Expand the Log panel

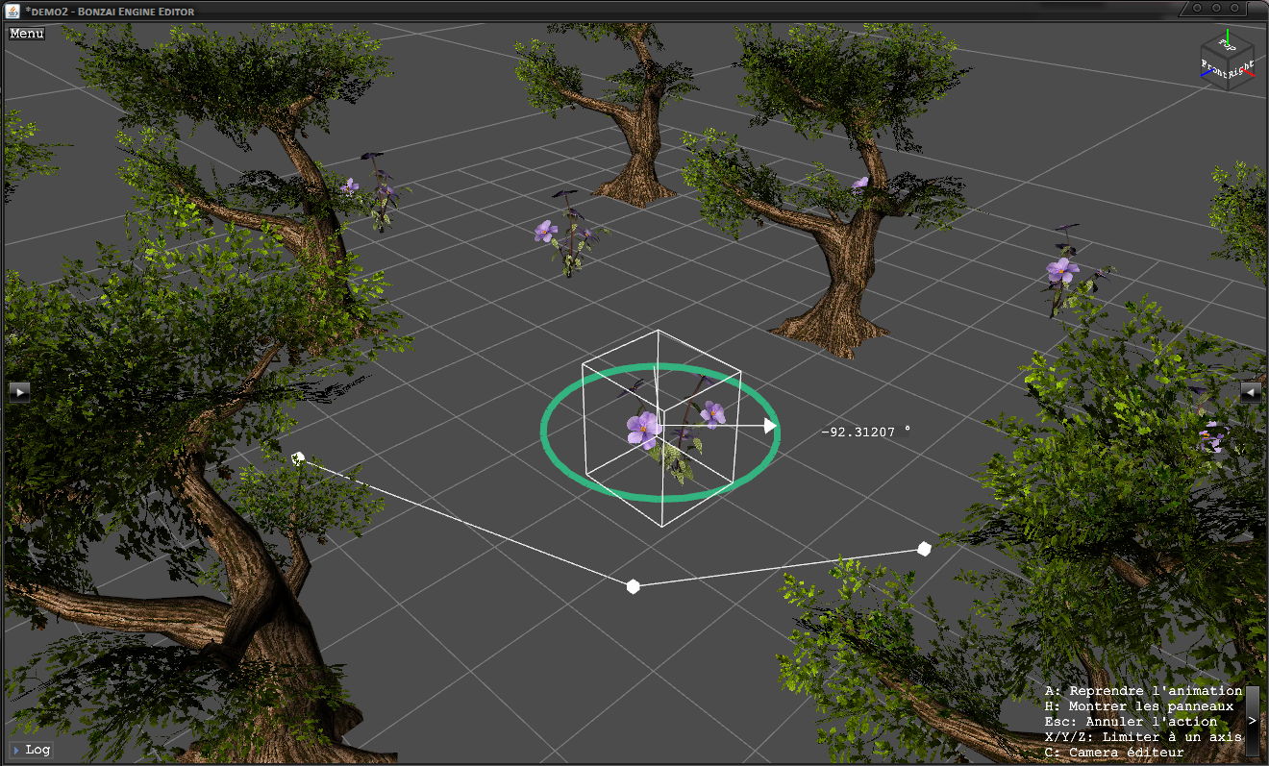[31, 750]
